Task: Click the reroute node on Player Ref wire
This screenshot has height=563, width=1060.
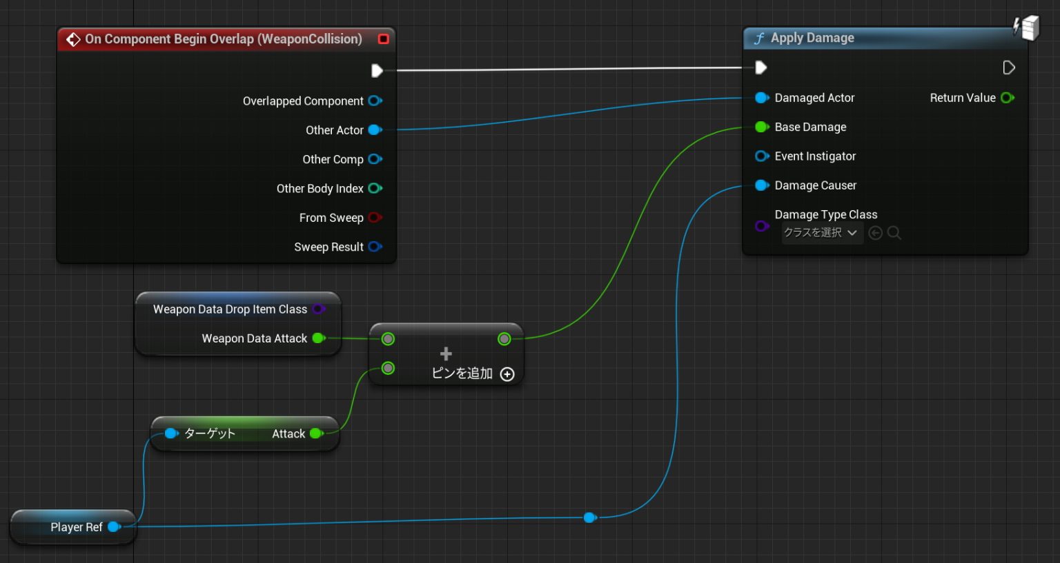Action: point(589,518)
